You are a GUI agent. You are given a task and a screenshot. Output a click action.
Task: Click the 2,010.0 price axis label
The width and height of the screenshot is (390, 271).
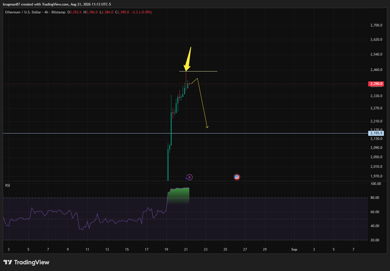376,167
